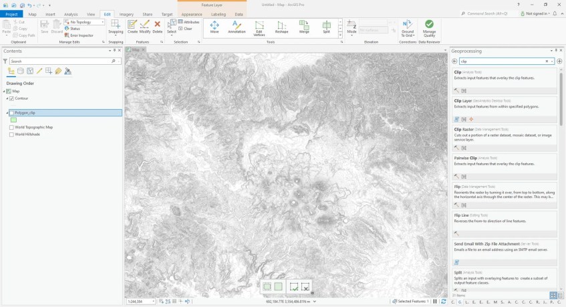Open the Elevation Mode dropdown

point(351,28)
